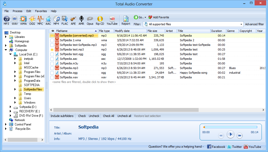Click the Check All button

point(109,116)
